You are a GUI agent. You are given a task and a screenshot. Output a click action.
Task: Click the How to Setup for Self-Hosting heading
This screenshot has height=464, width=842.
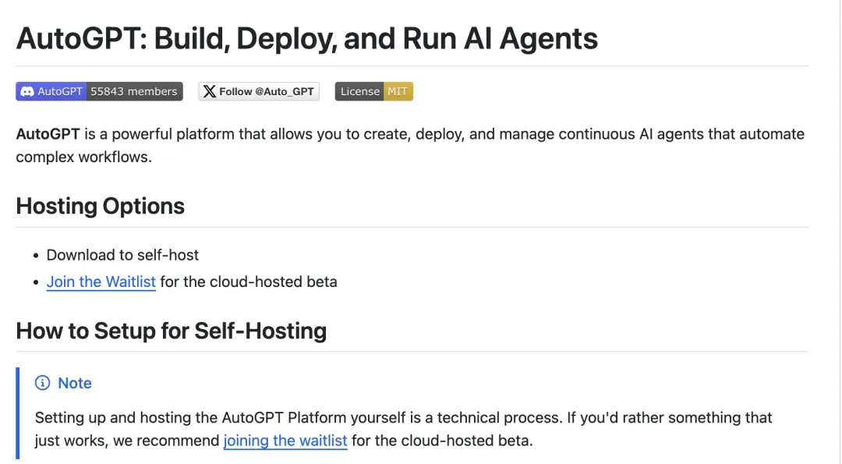coord(171,331)
